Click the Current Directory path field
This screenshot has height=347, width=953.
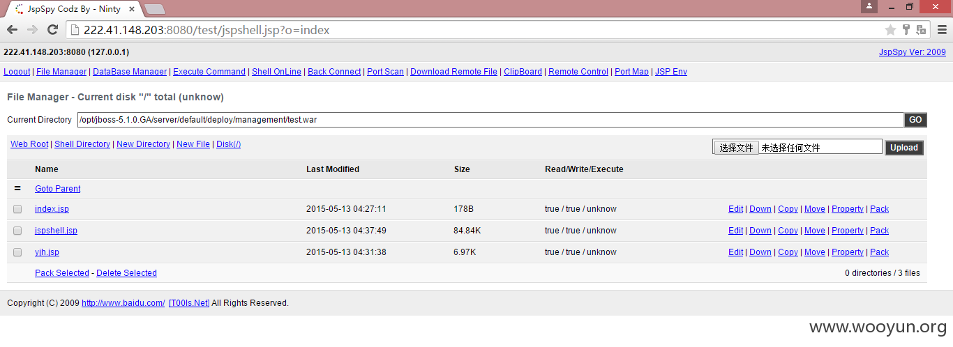(490, 120)
